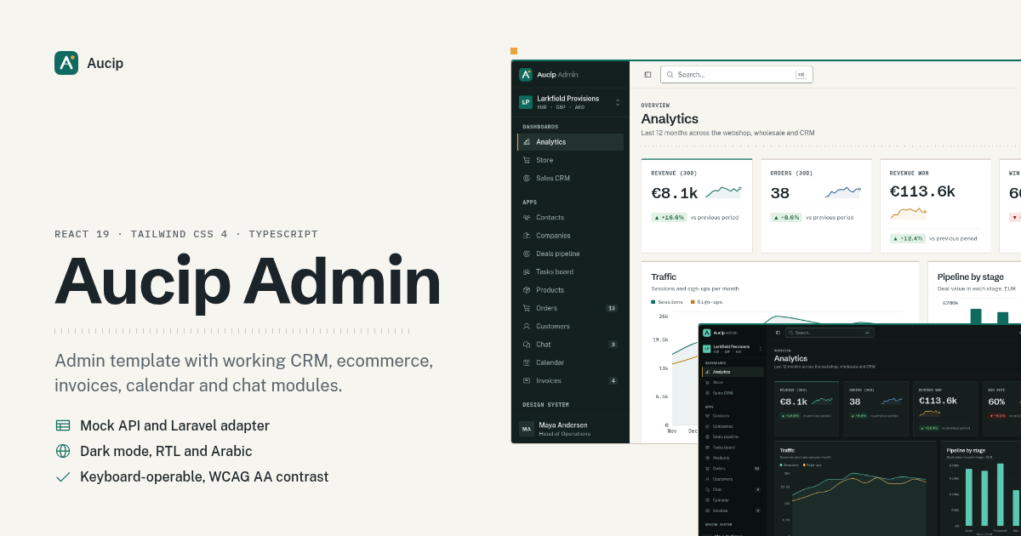The image size is (1021, 536).
Task: Click the checkmark icon beside Keyboard-operable
Action: 63,476
